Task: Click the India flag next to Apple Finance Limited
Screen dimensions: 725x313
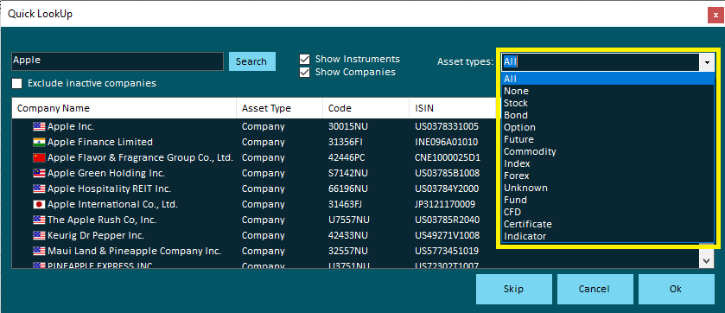Action: (x=39, y=142)
